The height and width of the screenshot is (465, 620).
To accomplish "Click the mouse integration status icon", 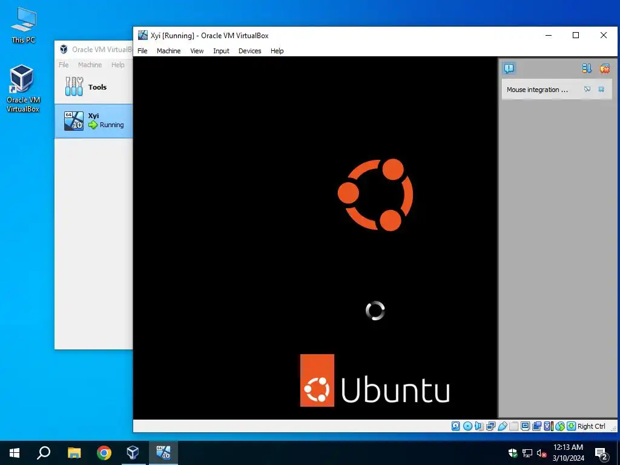I will click(560, 426).
